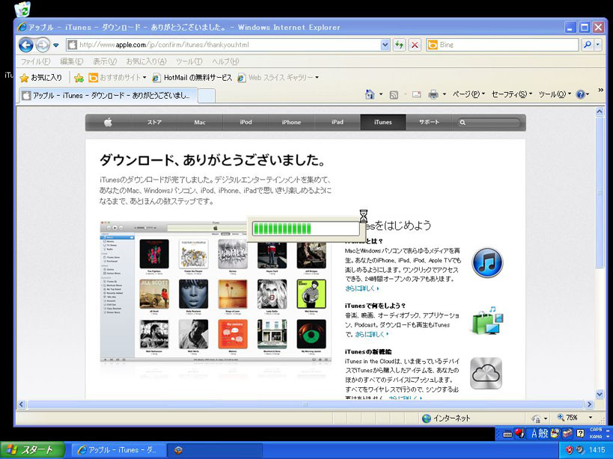Click the green Refresh page icon
The width and height of the screenshot is (613, 459).
tap(399, 45)
